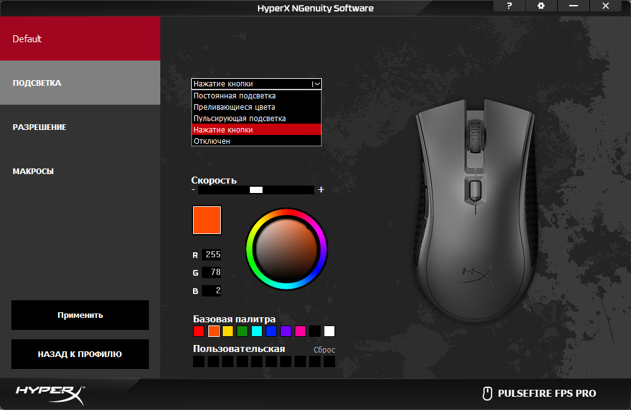Edit the B value field
This screenshot has width=631, height=410.
pos(211,291)
